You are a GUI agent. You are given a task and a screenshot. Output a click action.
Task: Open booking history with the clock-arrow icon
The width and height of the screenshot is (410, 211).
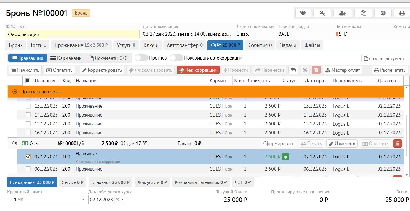[383, 13]
